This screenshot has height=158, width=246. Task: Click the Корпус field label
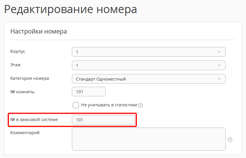(18, 51)
